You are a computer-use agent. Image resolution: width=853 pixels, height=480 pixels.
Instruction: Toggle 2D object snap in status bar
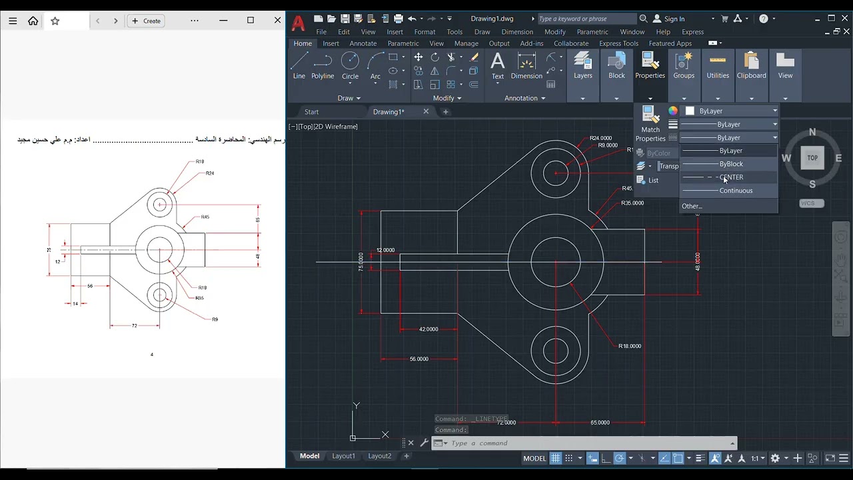pyautogui.click(x=678, y=458)
